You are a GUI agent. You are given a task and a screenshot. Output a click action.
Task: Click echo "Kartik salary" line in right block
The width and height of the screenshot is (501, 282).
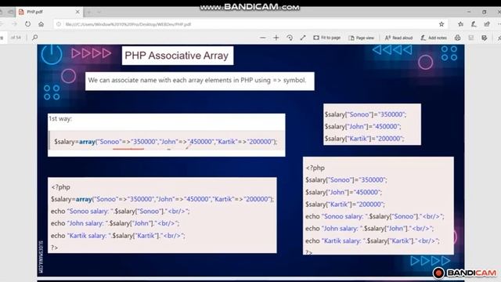coord(373,240)
